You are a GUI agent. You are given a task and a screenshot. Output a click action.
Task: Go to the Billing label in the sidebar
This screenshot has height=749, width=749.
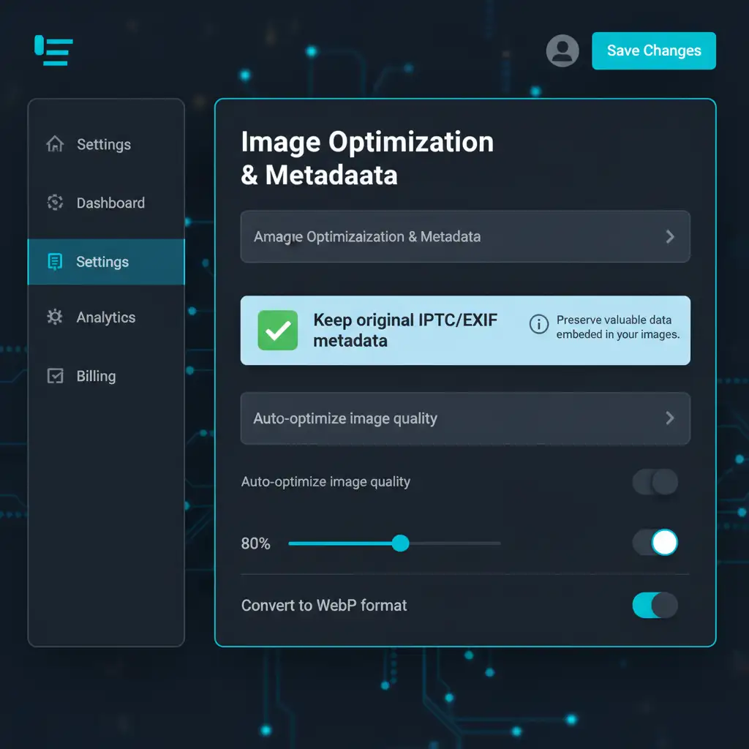coord(97,376)
